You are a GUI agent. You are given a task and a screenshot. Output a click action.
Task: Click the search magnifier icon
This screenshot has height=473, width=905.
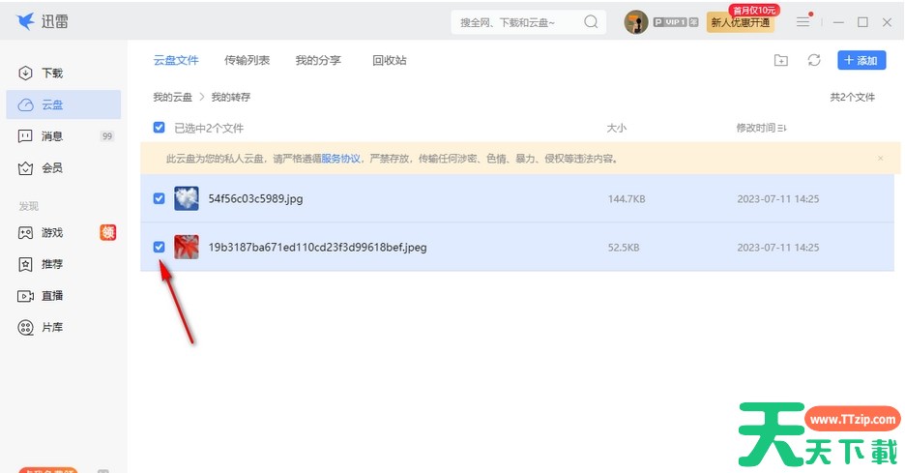click(x=591, y=22)
